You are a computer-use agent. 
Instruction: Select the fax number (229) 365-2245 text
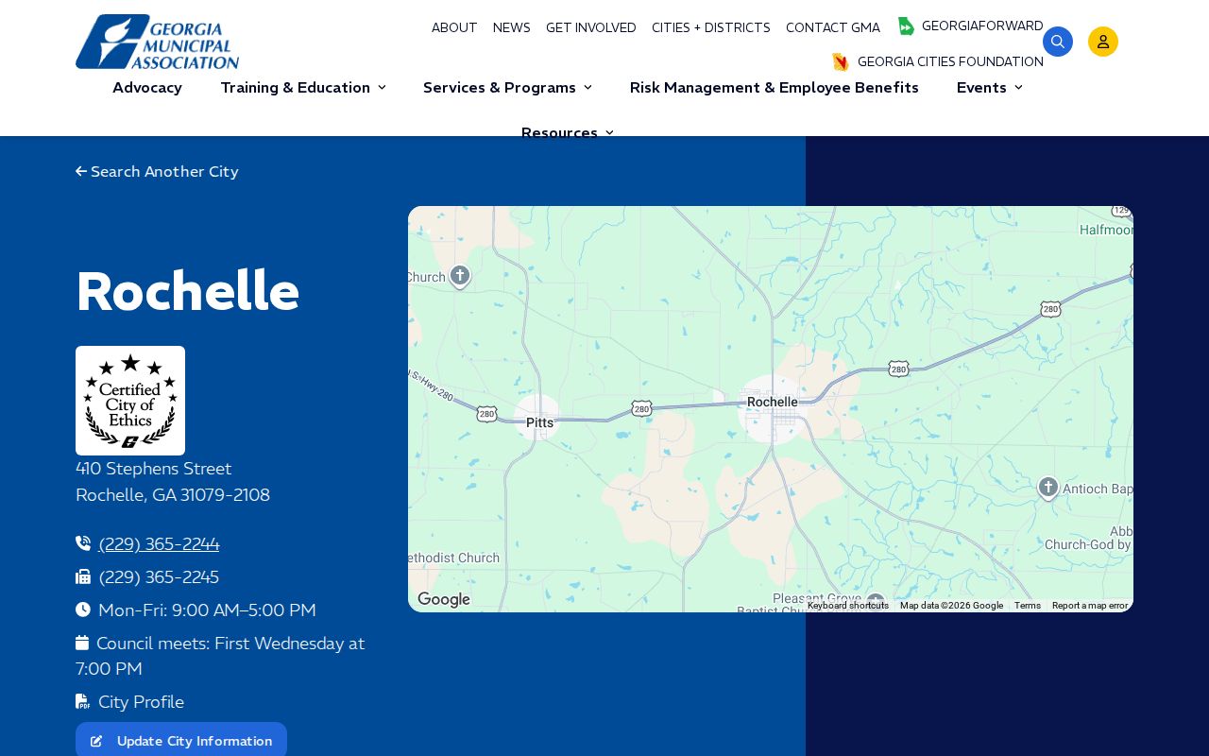[159, 577]
